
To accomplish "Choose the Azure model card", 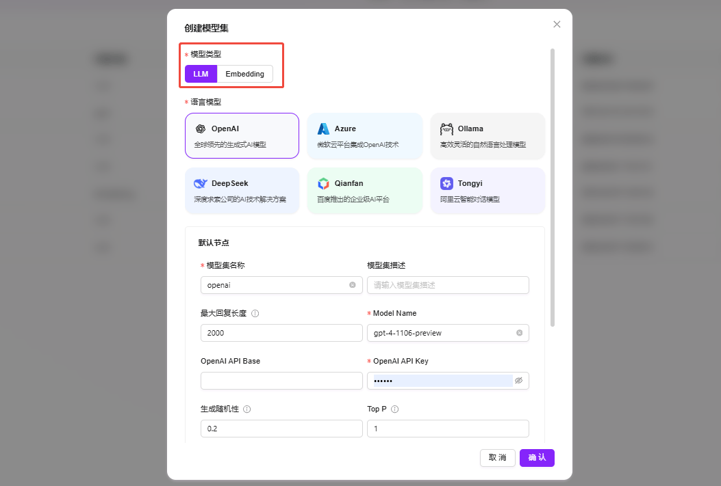I will point(365,136).
